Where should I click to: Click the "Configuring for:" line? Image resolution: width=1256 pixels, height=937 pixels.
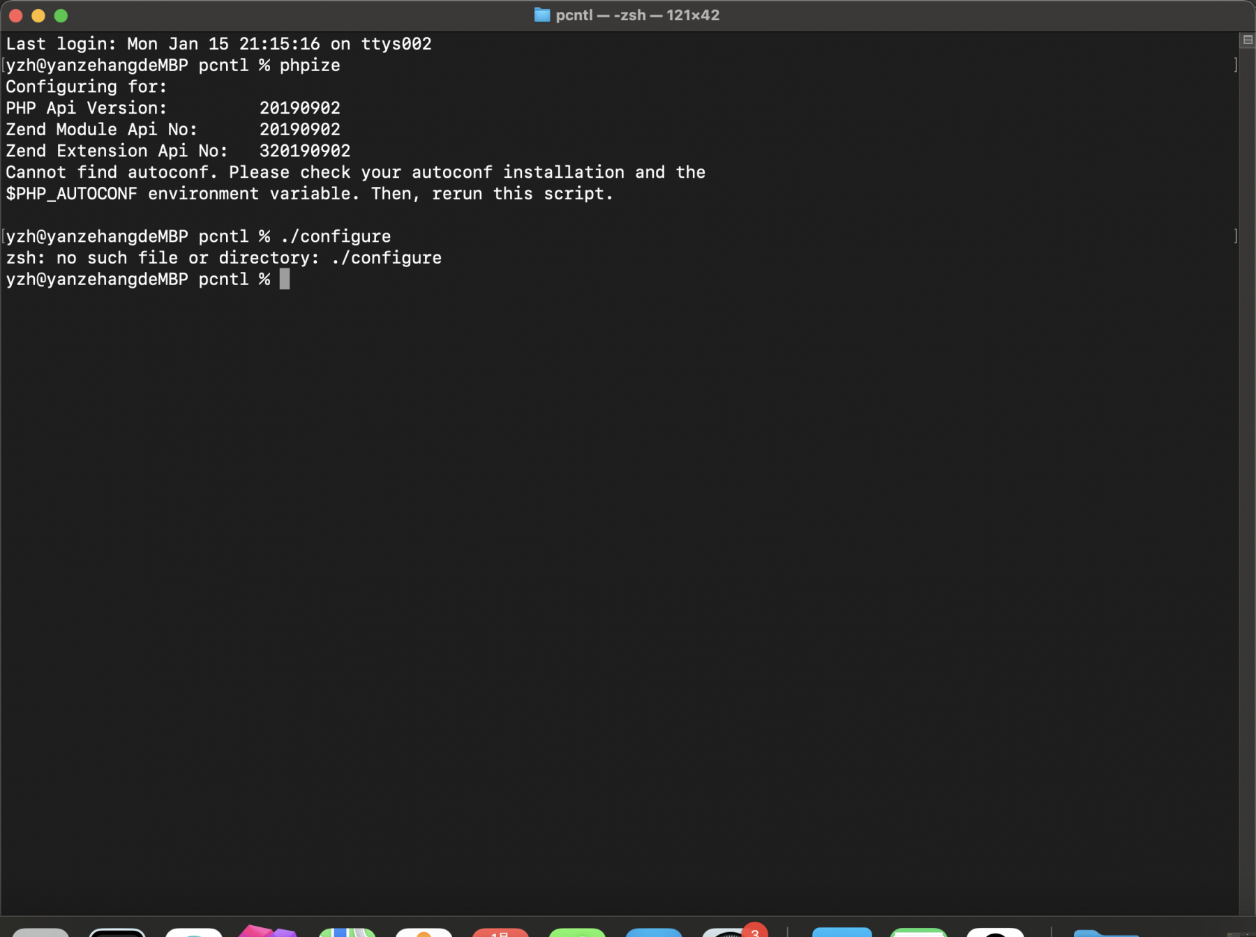[87, 86]
